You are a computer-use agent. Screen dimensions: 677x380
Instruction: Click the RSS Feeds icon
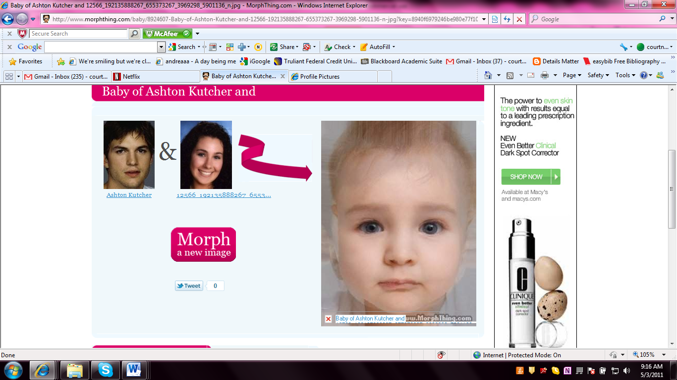pos(510,75)
